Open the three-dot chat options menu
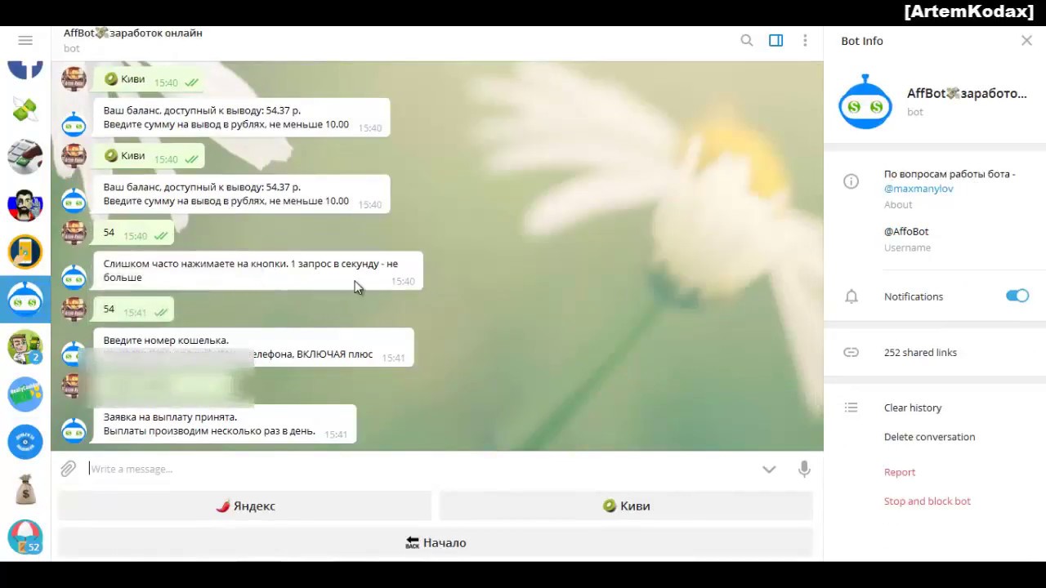 (x=805, y=40)
